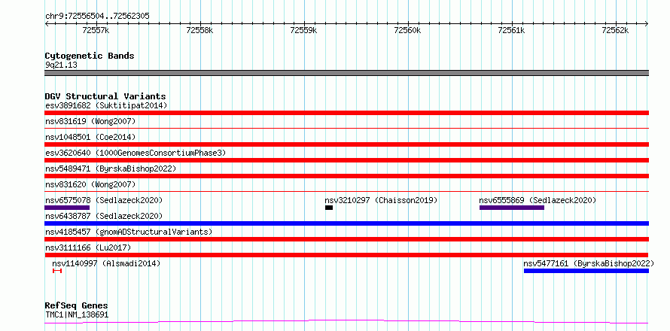Click the nsv1048501 (Coe2014) label
Image resolution: width=670 pixels, height=331 pixels.
coord(90,137)
